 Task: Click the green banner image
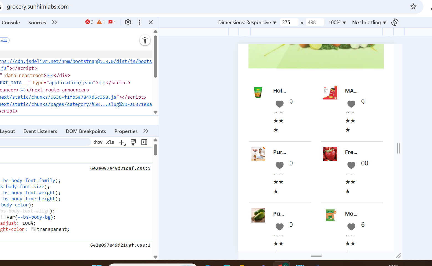(x=316, y=56)
